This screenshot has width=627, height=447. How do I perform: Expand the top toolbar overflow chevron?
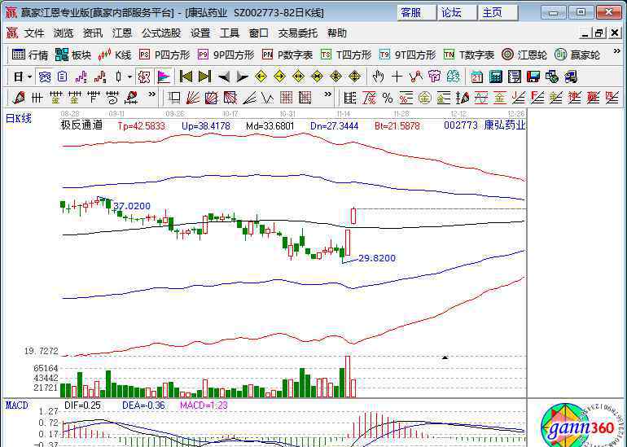pyautogui.click(x=616, y=52)
